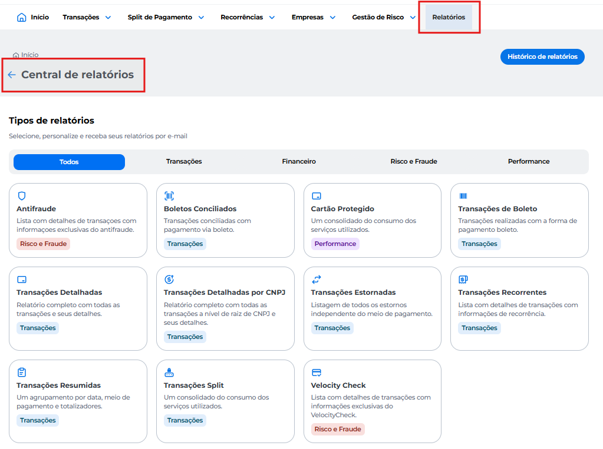Expand the Transações menu chevron
This screenshot has height=449, width=603.
tap(108, 17)
